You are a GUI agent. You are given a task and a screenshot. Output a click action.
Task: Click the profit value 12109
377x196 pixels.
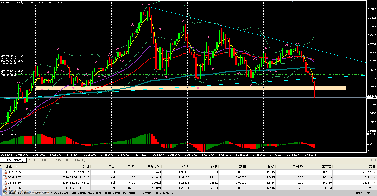pos(366,188)
